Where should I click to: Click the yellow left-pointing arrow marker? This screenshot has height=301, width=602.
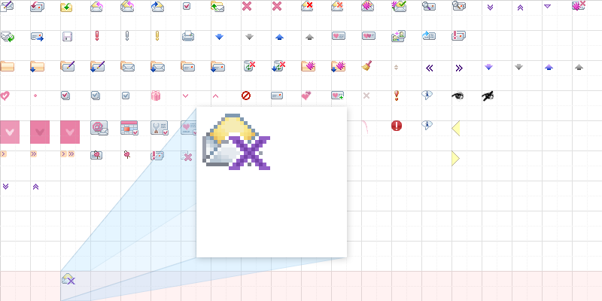click(455, 129)
